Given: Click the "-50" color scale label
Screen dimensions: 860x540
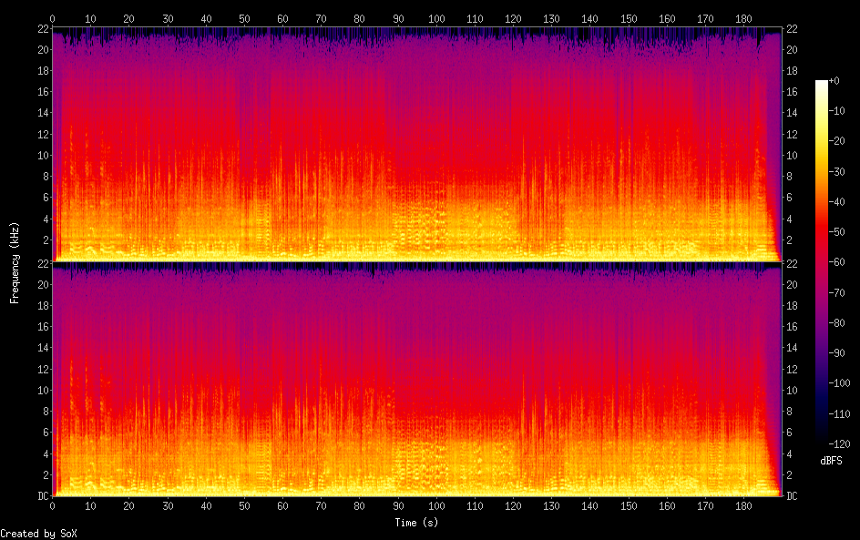Looking at the screenshot, I should pyautogui.click(x=836, y=232).
